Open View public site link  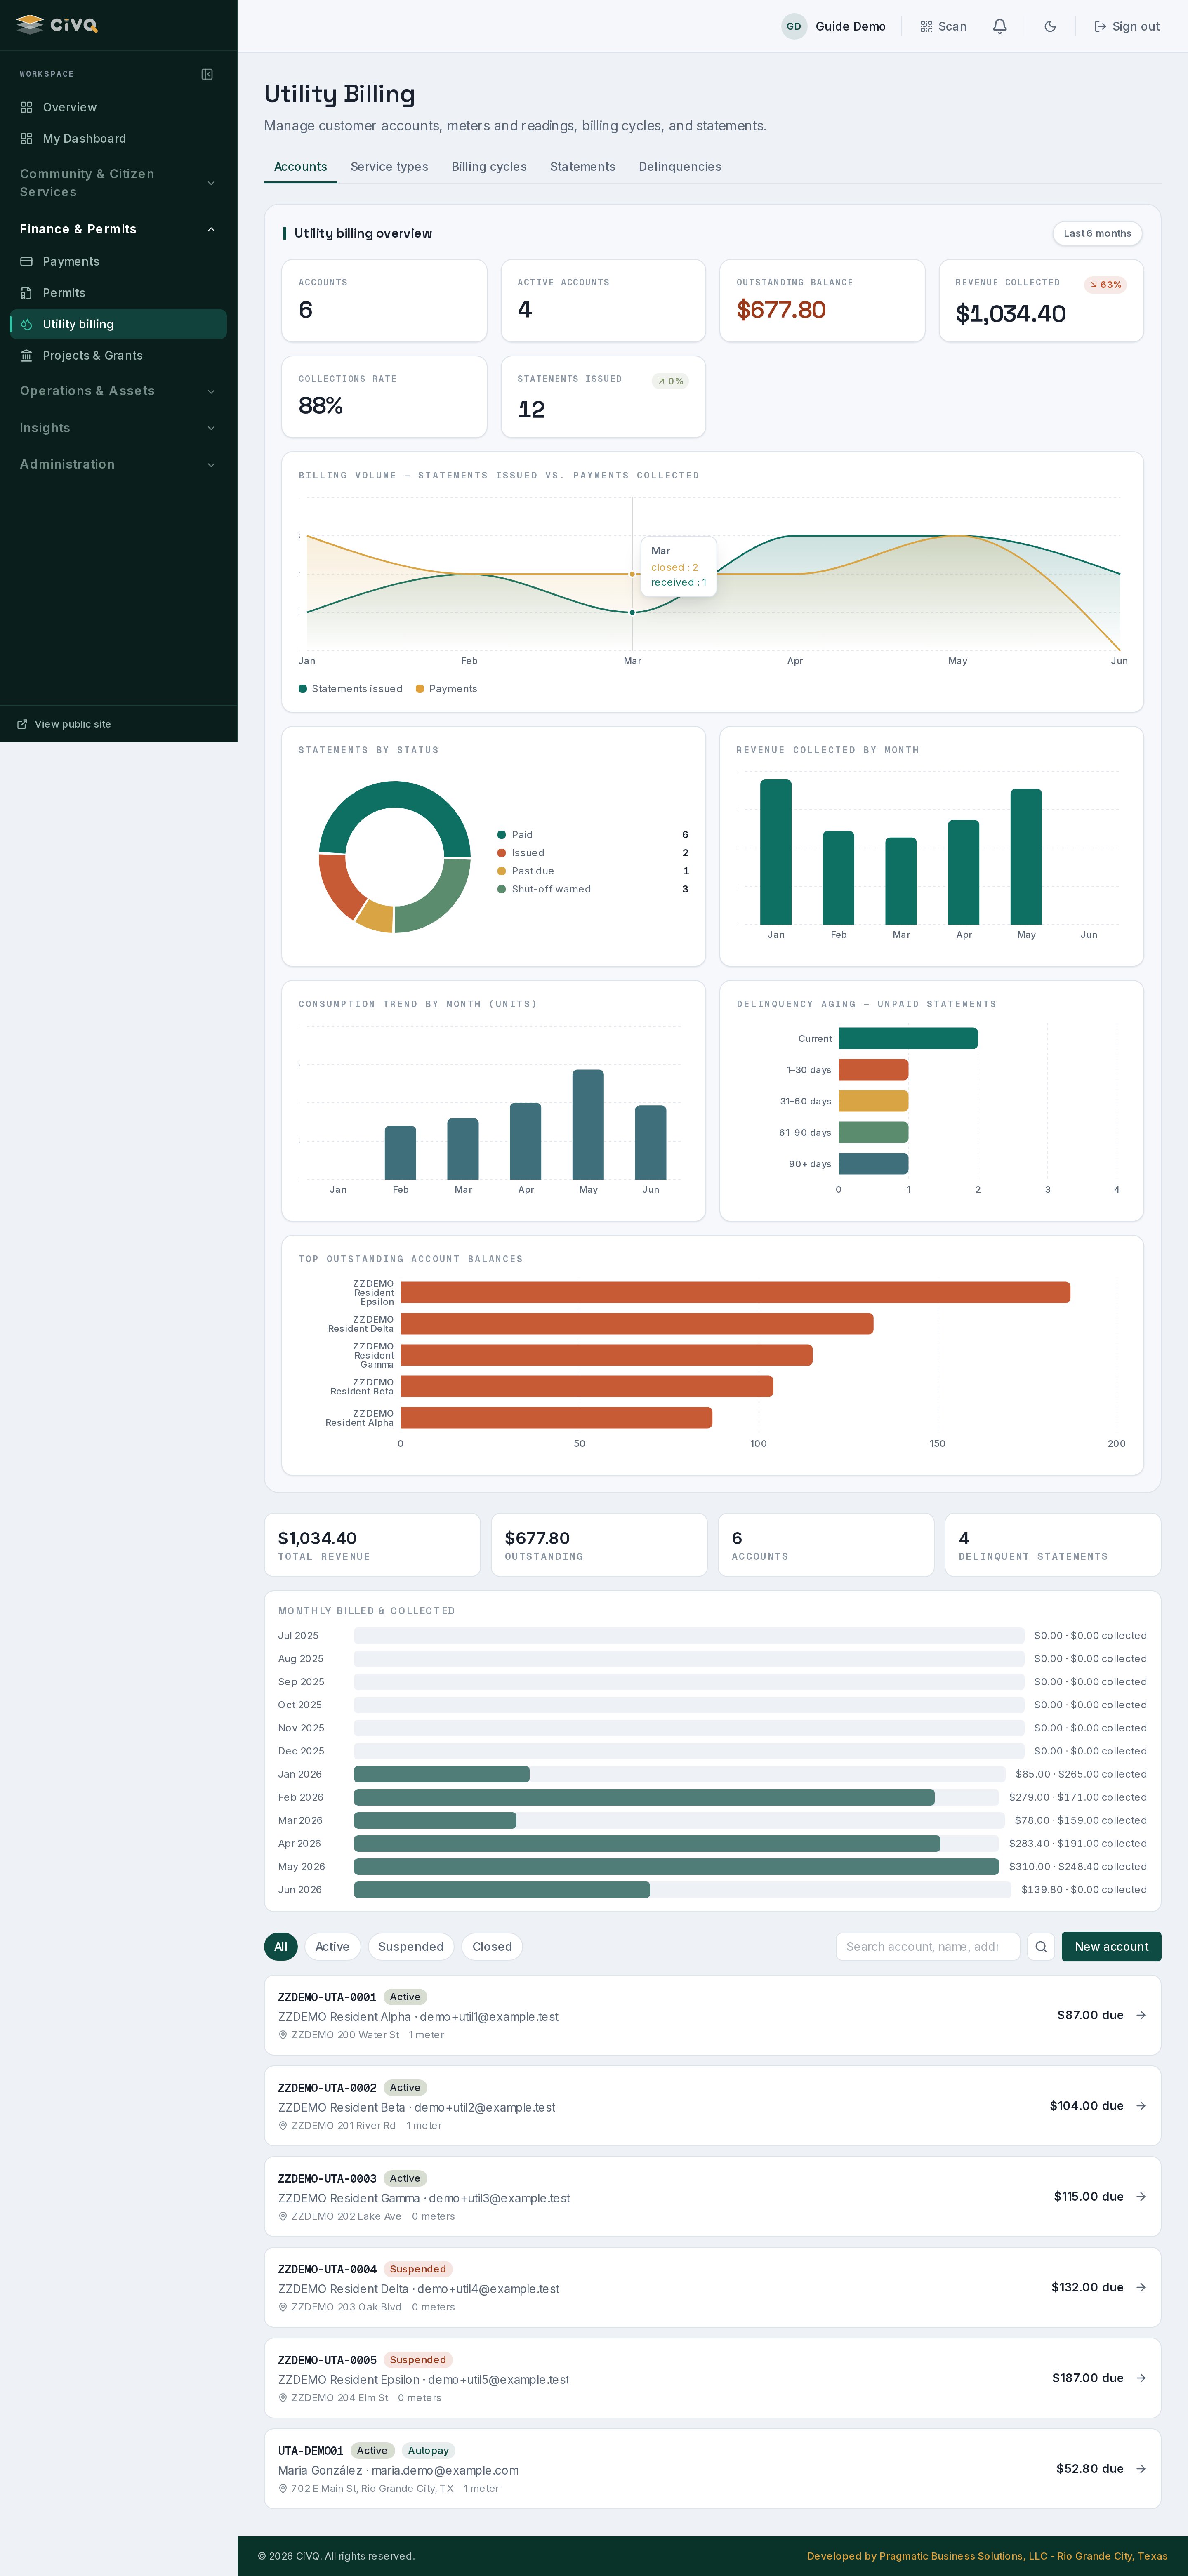(x=64, y=724)
